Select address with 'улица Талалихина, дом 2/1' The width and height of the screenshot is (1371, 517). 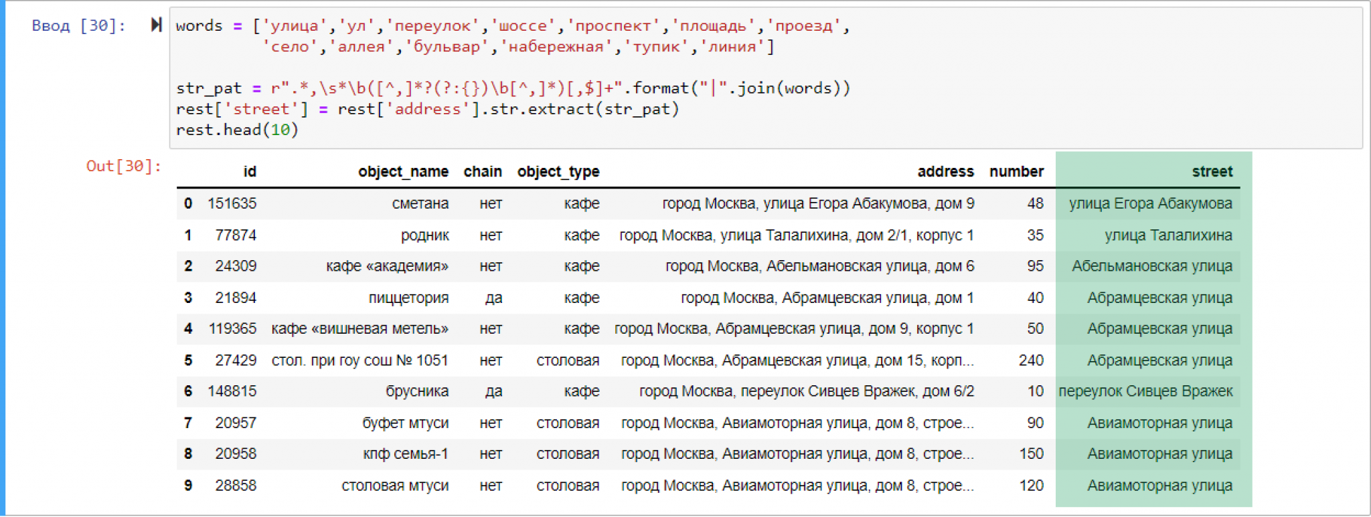tap(797, 235)
